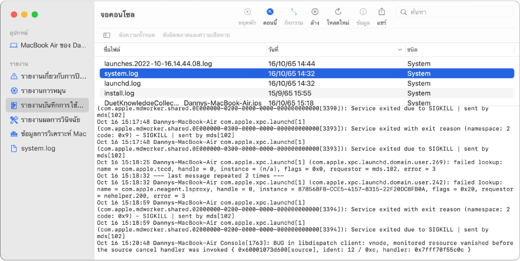Click the date 15/9/65 15:55 cell
Image resolution: width=520 pixels, height=261 pixels.
289,93
